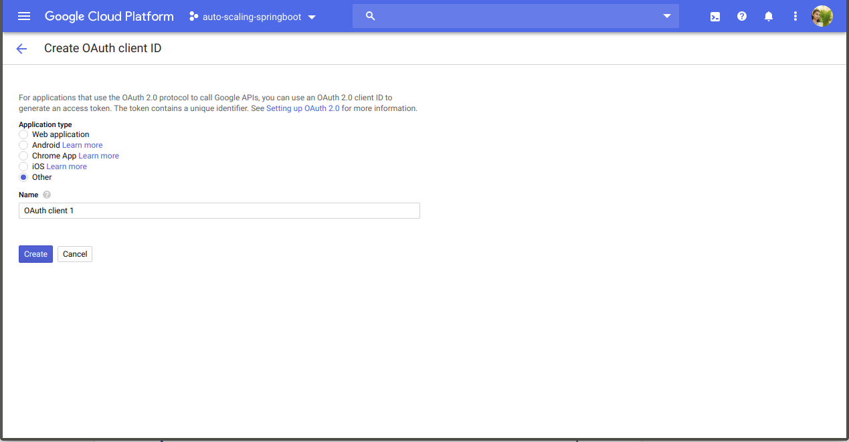Open the help icon in the top bar
Image resolution: width=849 pixels, height=442 pixels.
[x=741, y=16]
